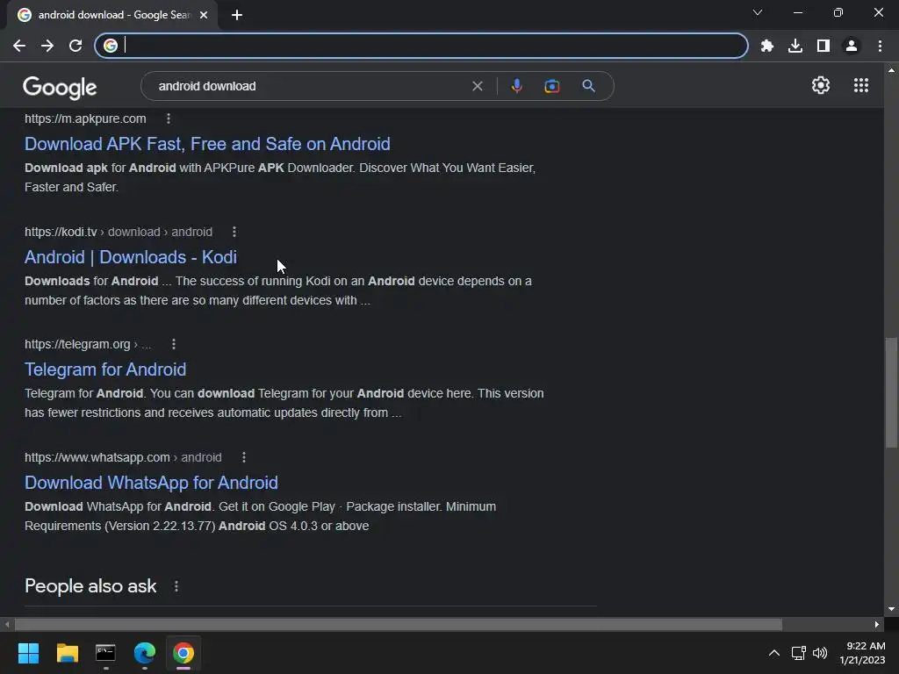Close the android download tab
The height and width of the screenshot is (674, 899).
coord(204,15)
